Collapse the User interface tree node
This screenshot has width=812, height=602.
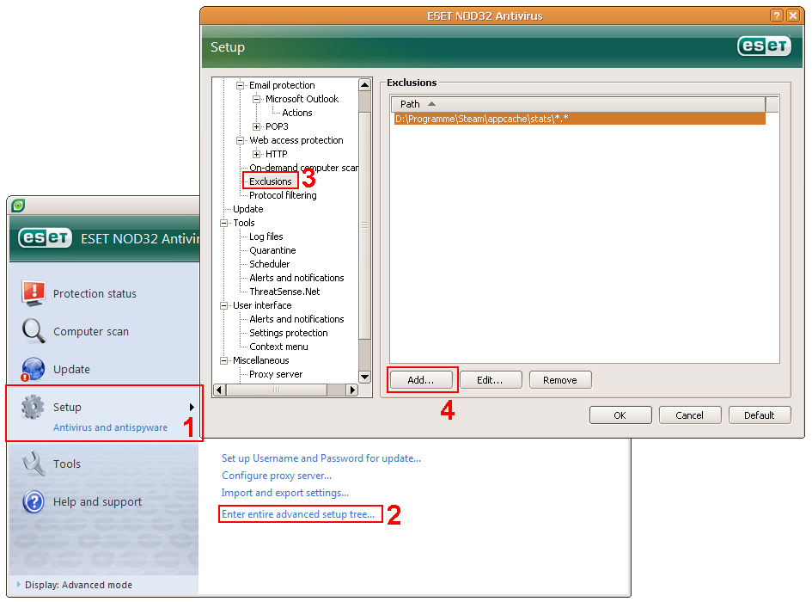click(x=223, y=305)
